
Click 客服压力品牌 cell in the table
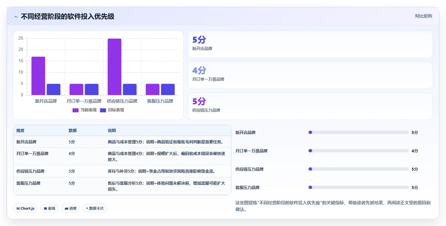tap(28, 183)
